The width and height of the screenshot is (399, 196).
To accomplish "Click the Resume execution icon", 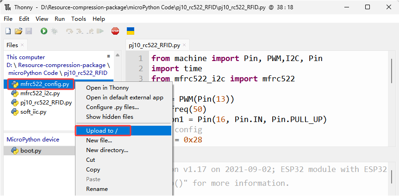I will point(101,31).
